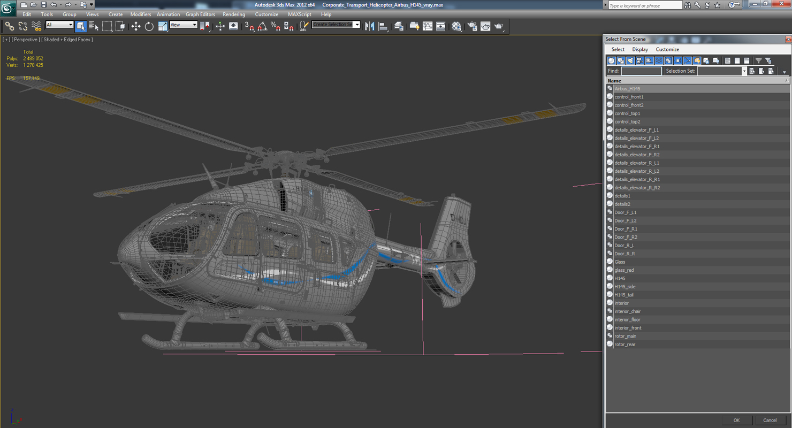
Task: Click the Mirror tool icon
Action: 370,26
